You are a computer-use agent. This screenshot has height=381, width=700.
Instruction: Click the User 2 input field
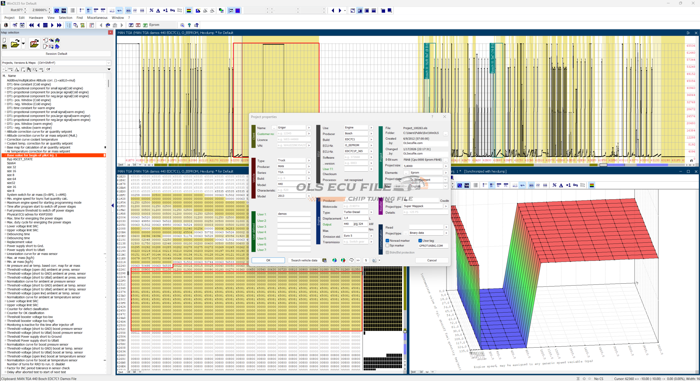(x=294, y=220)
